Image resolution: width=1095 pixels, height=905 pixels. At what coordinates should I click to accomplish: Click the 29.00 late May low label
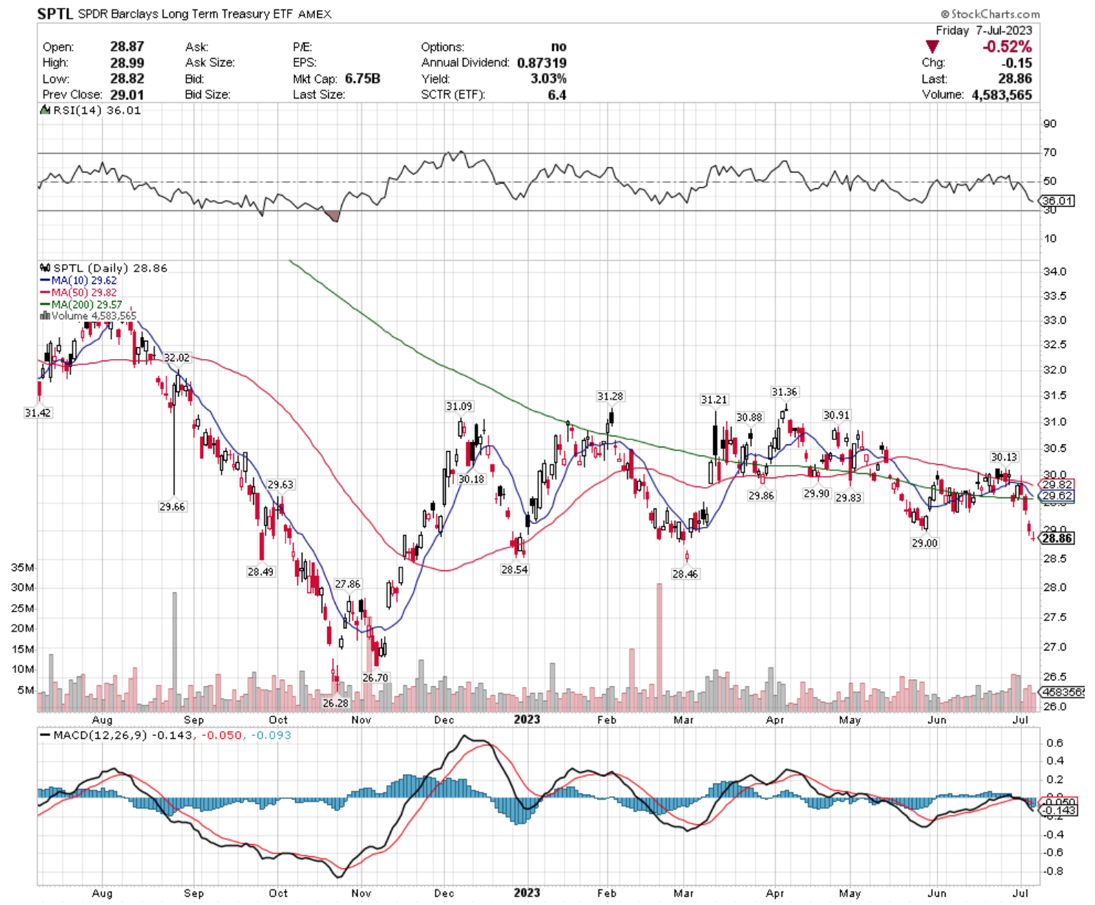[x=925, y=543]
